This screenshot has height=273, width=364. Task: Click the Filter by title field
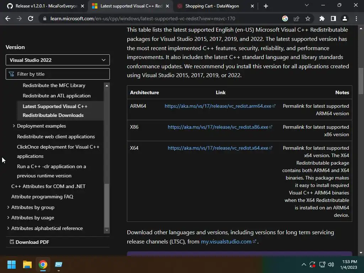(x=58, y=74)
